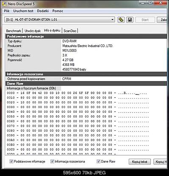
Task: Click the 3 X write speed value
Action: (x=65, y=55)
